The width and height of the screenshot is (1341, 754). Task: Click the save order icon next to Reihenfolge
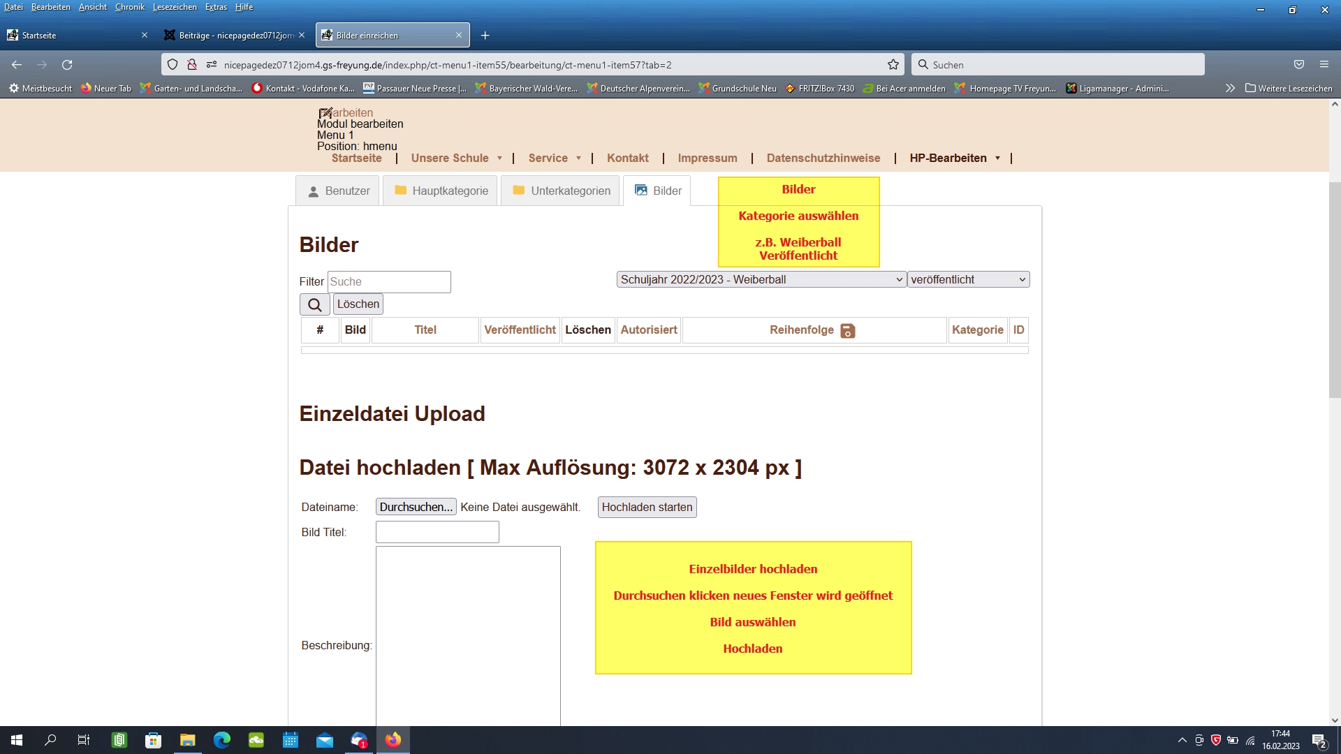tap(847, 331)
